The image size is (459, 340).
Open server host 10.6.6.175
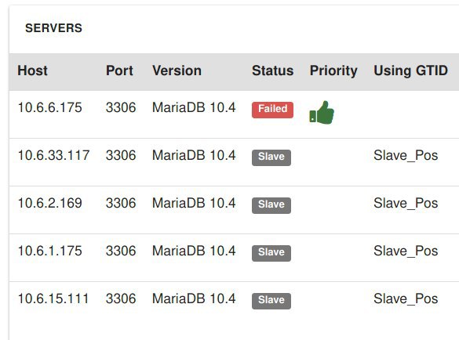pyautogui.click(x=49, y=107)
